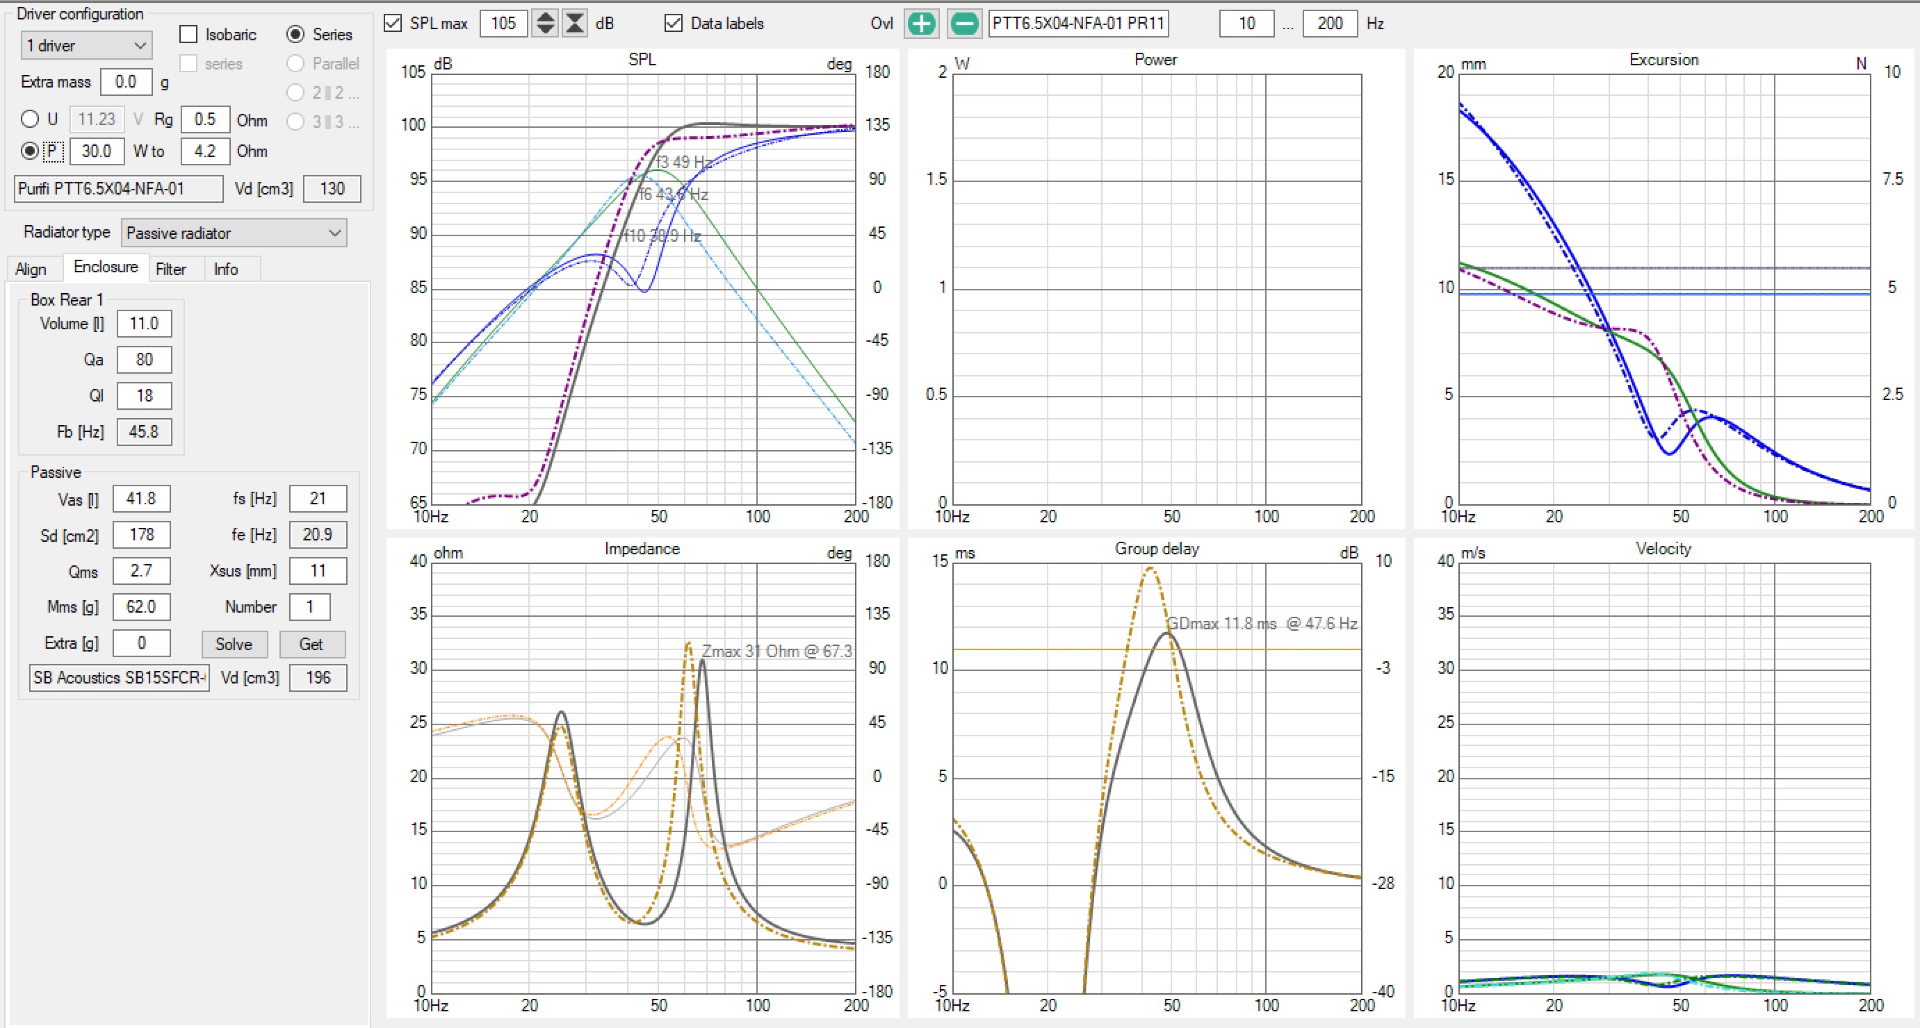Open the Radiator type dropdown
Screen dimensions: 1920x1028
point(234,233)
